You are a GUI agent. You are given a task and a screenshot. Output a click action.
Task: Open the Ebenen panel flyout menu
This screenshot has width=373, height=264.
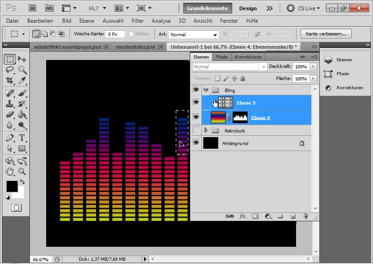314,57
